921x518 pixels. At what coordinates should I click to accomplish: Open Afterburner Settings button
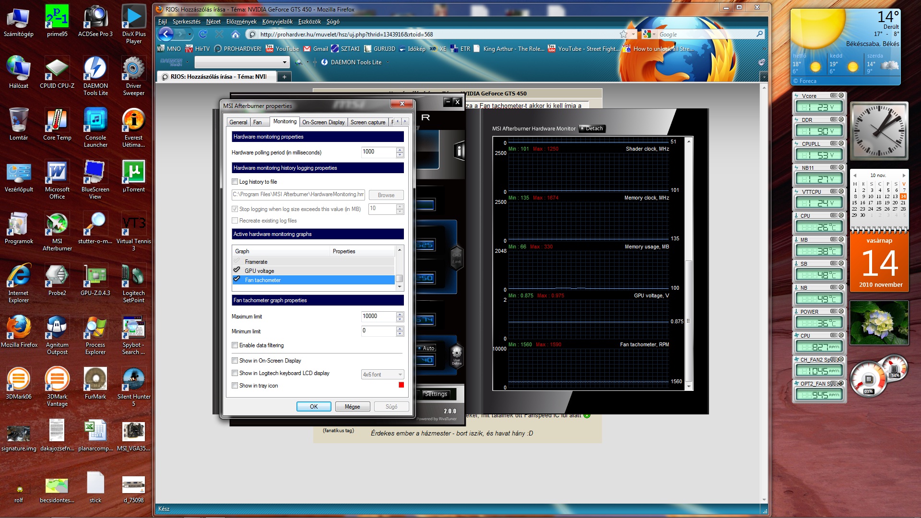[x=436, y=394]
